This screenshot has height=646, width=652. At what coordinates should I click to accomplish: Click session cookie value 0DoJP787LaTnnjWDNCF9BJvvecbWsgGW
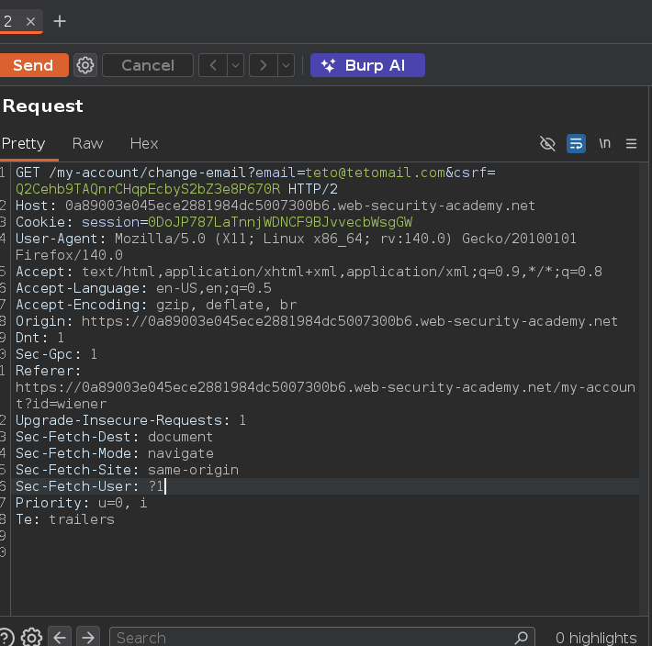pos(280,222)
